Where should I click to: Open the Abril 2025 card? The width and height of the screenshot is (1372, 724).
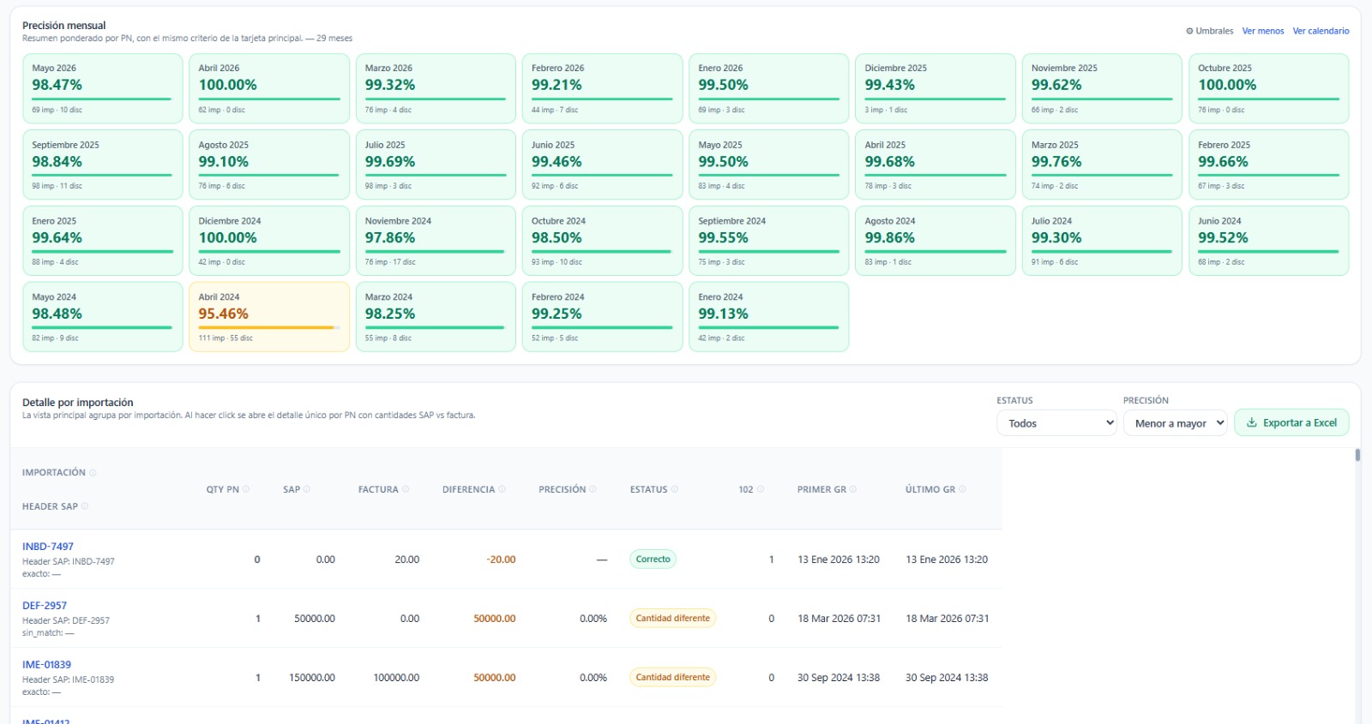936,165
